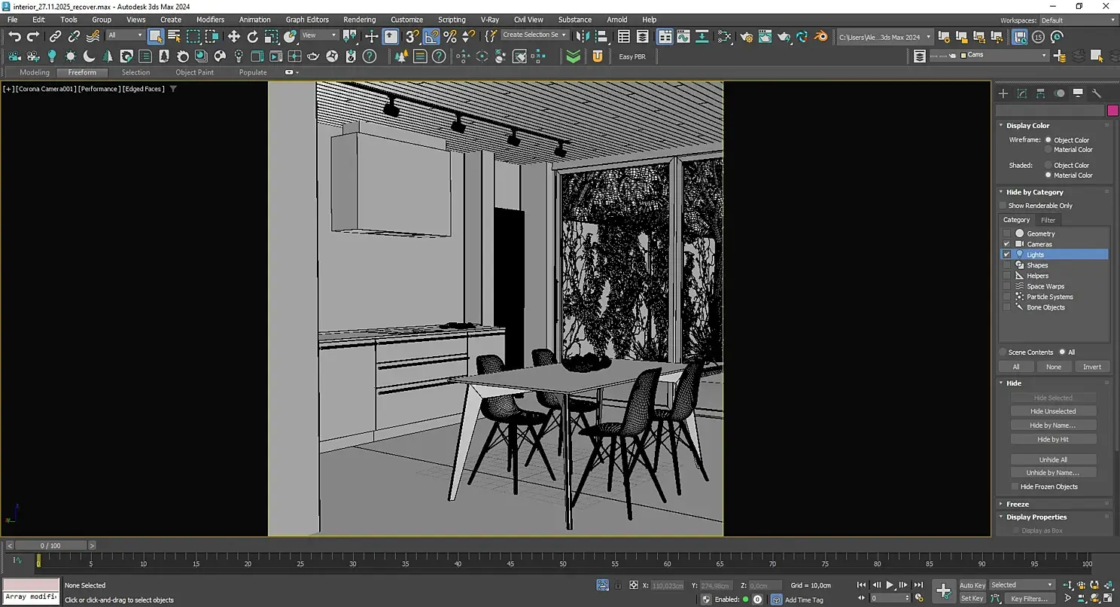Uncheck the Lights category checkbox
Image resolution: width=1120 pixels, height=607 pixels.
(1006, 255)
